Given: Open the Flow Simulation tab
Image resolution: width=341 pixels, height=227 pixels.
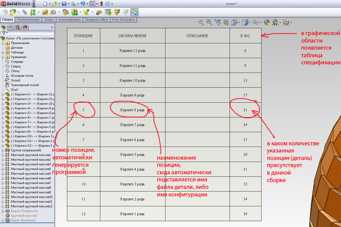Looking at the screenshot, I should (x=123, y=20).
